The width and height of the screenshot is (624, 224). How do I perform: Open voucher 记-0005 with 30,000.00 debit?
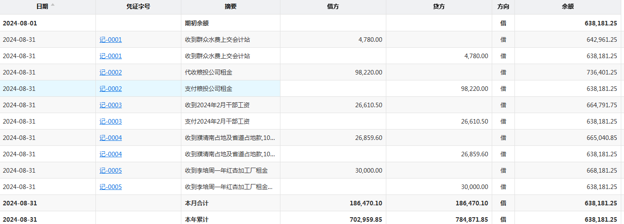[110, 171]
